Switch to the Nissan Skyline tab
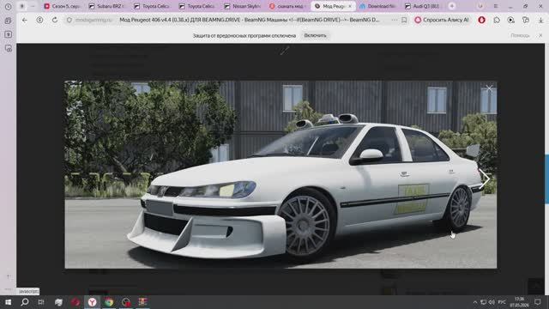This screenshot has width=549, height=309. pos(242,6)
